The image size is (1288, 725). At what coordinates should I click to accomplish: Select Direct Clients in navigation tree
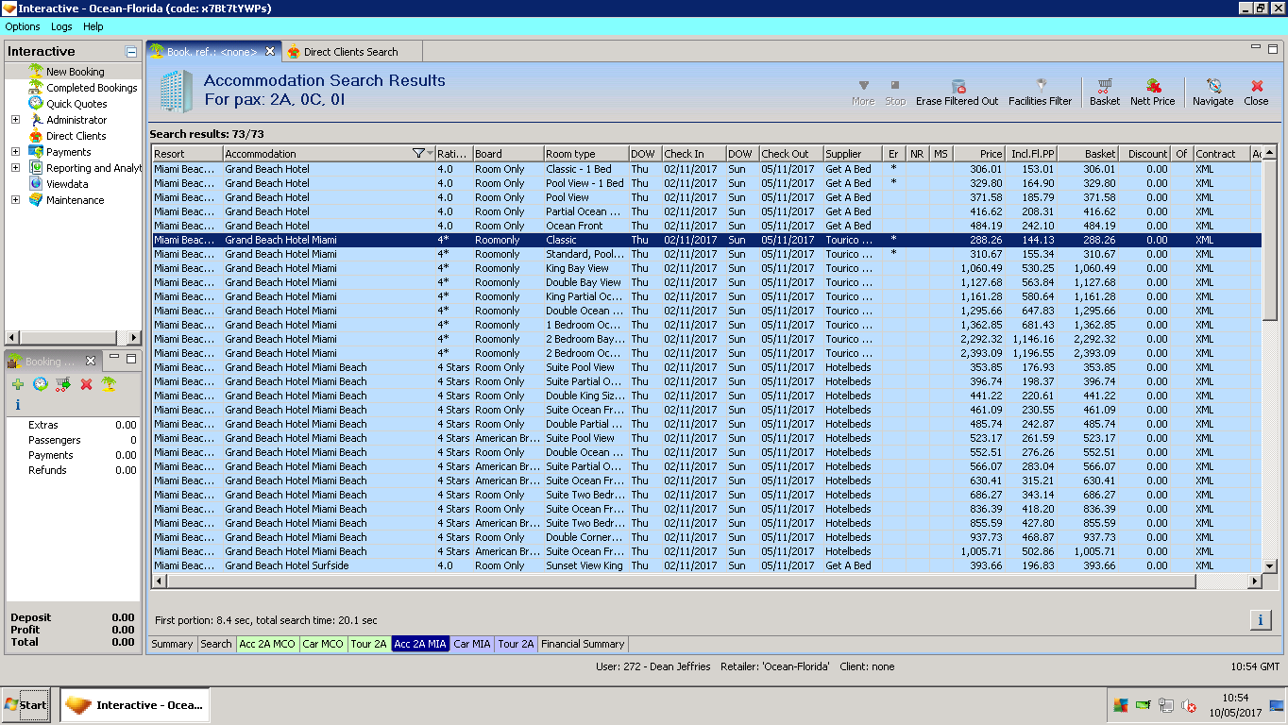(x=76, y=136)
